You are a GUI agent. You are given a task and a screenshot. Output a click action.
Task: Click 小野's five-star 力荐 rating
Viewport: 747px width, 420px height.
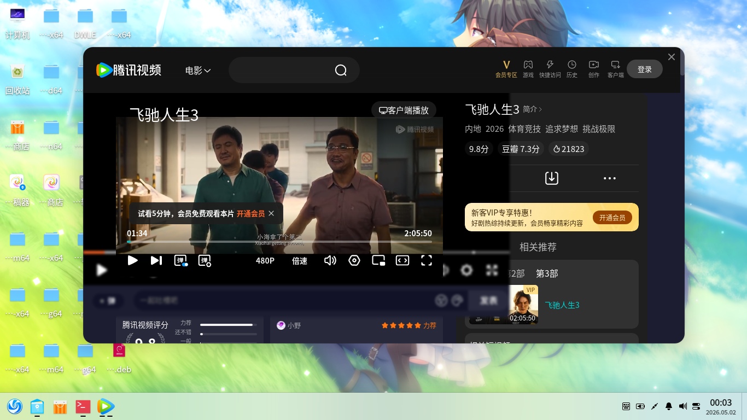click(x=409, y=325)
